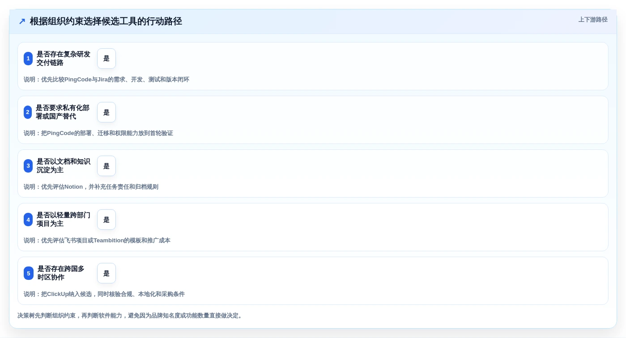Click the footer text 决策树先判断组织约束
This screenshot has width=626, height=338.
[131, 316]
